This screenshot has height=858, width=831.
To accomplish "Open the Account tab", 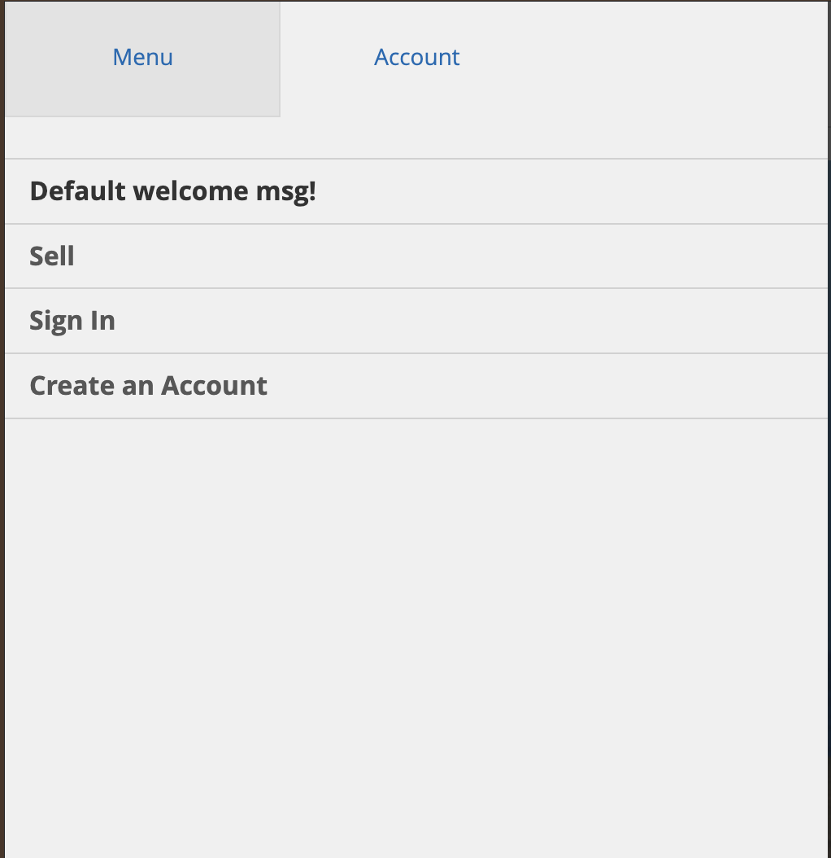I will click(x=416, y=58).
